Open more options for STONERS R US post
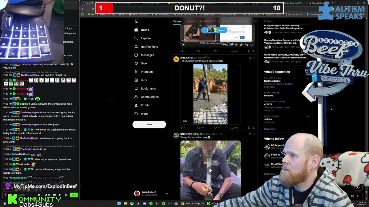This screenshot has height=207, width=369. 254,134
